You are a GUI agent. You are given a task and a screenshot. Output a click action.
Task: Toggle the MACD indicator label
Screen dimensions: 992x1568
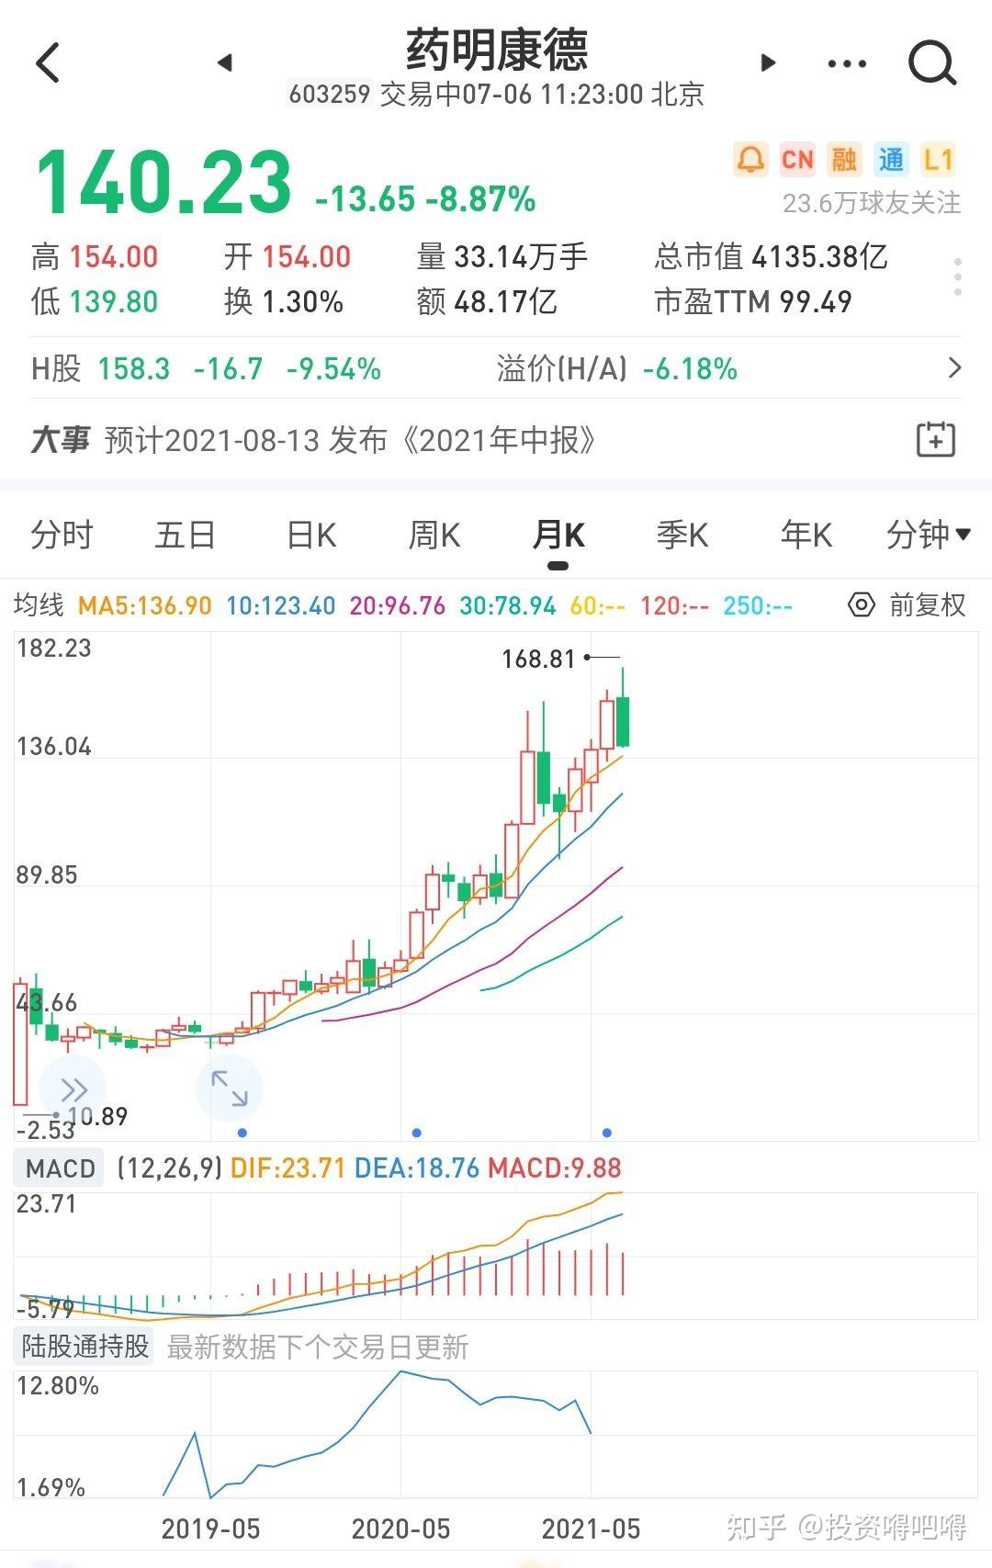pyautogui.click(x=61, y=1168)
